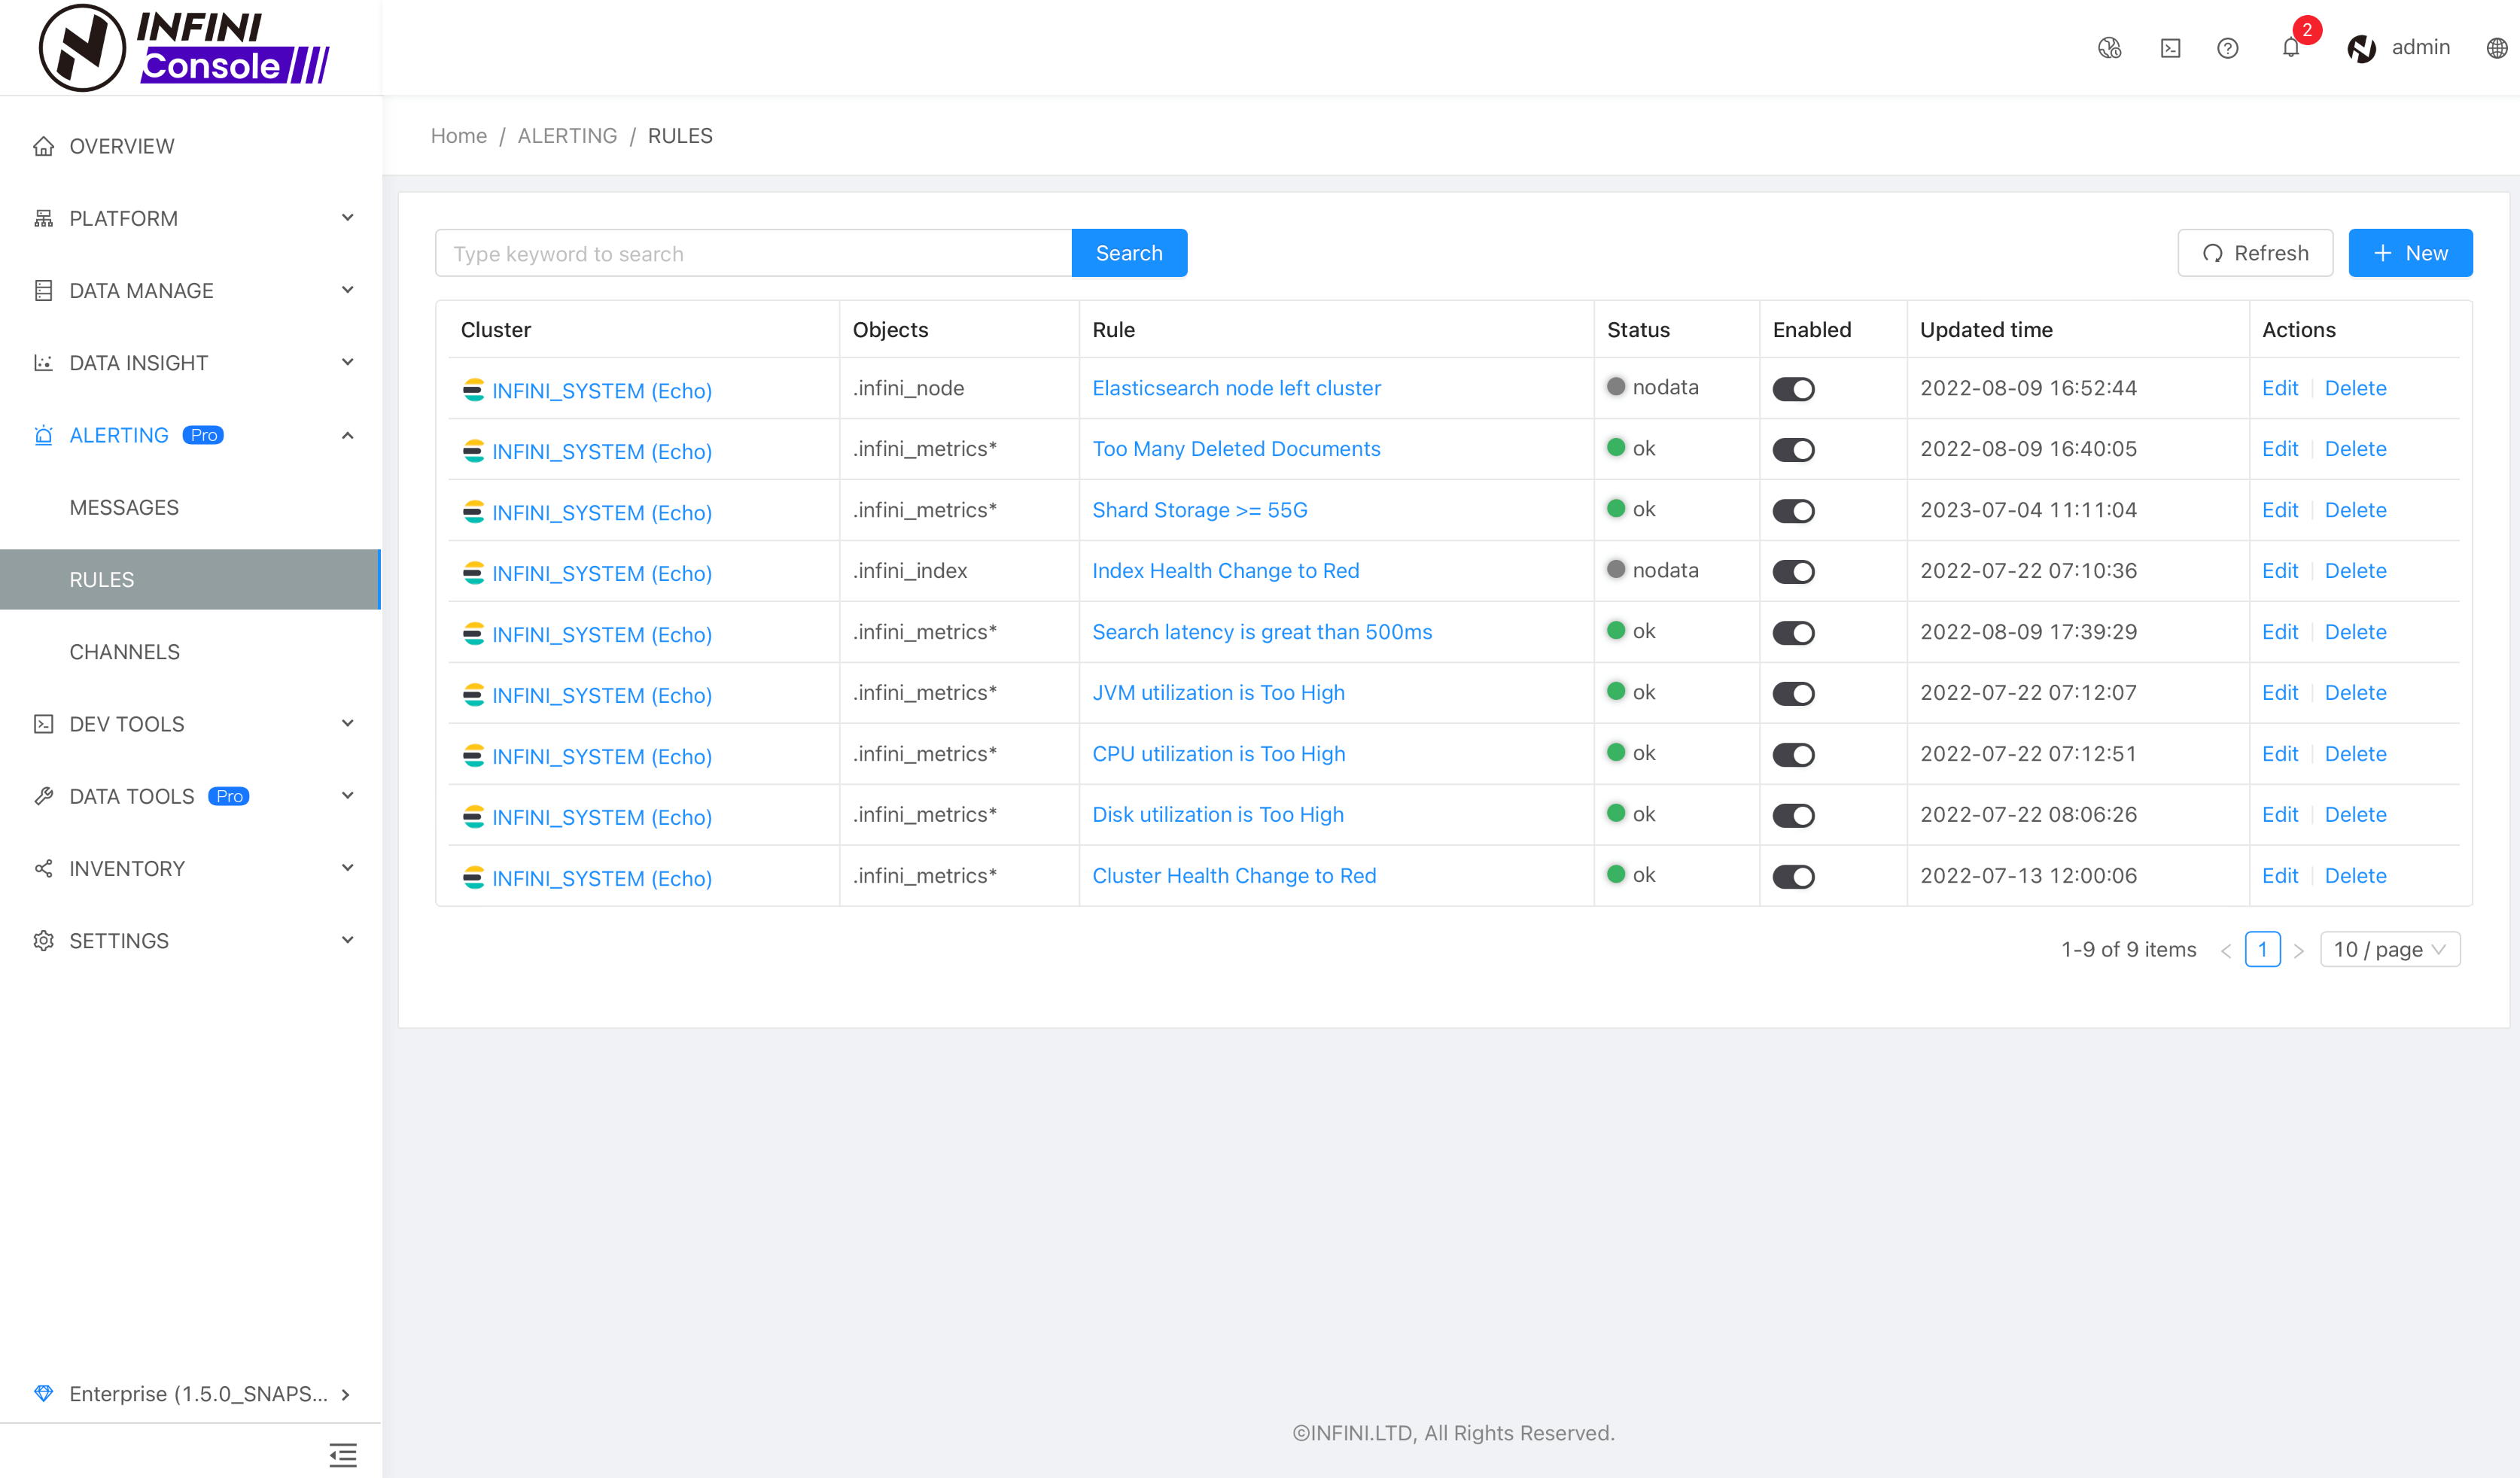
Task: Expand the DEV TOOLS menu chevron
Action: (347, 723)
